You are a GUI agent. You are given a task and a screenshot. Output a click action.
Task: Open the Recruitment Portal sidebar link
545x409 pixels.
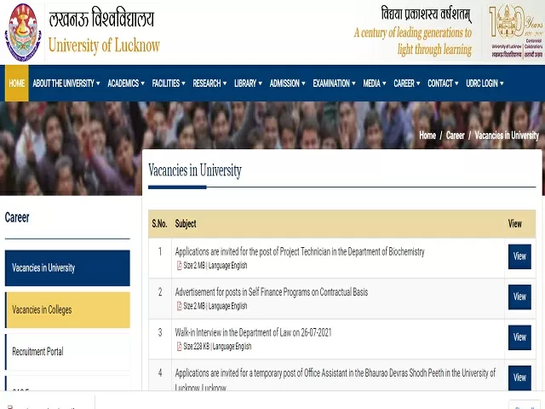coord(67,352)
